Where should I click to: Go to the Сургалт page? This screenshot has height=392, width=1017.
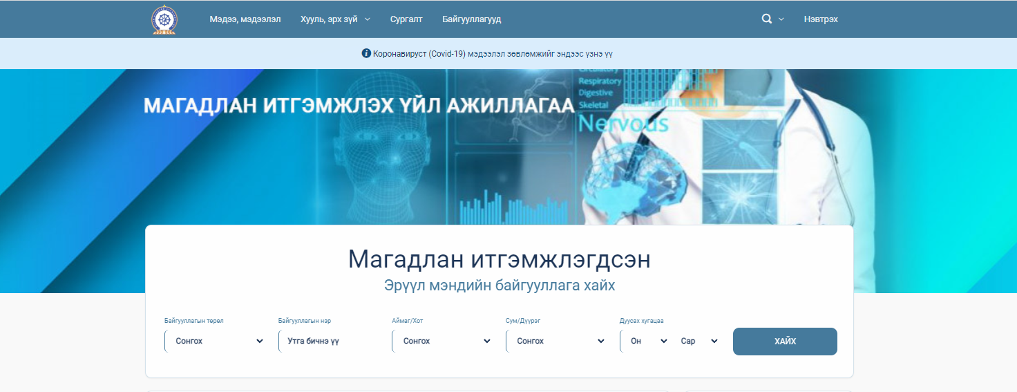point(406,19)
